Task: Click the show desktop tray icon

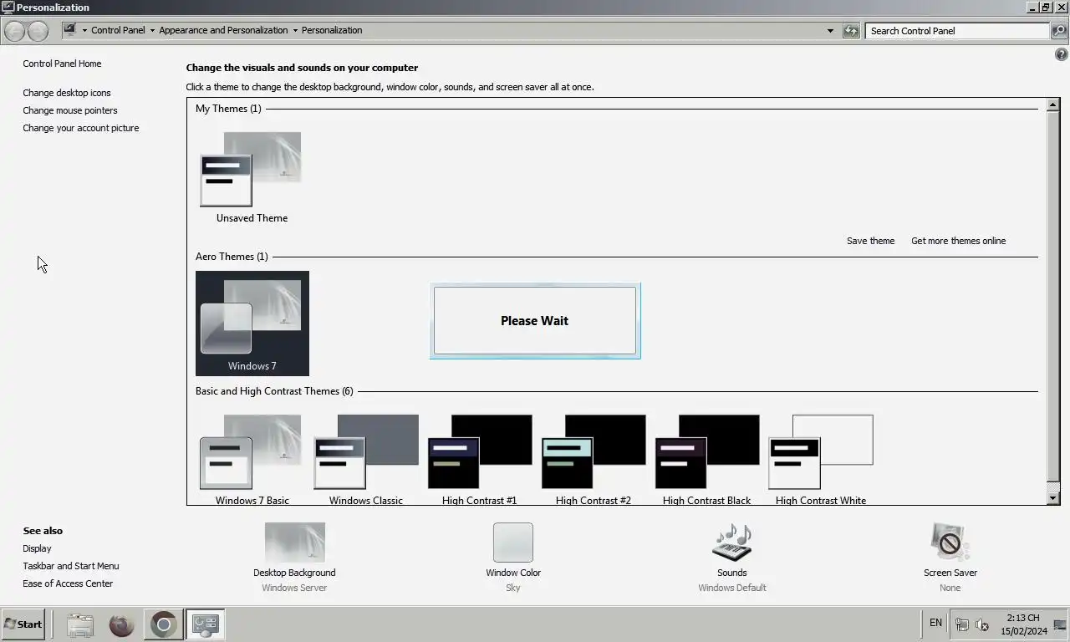Action: pos(1061,624)
